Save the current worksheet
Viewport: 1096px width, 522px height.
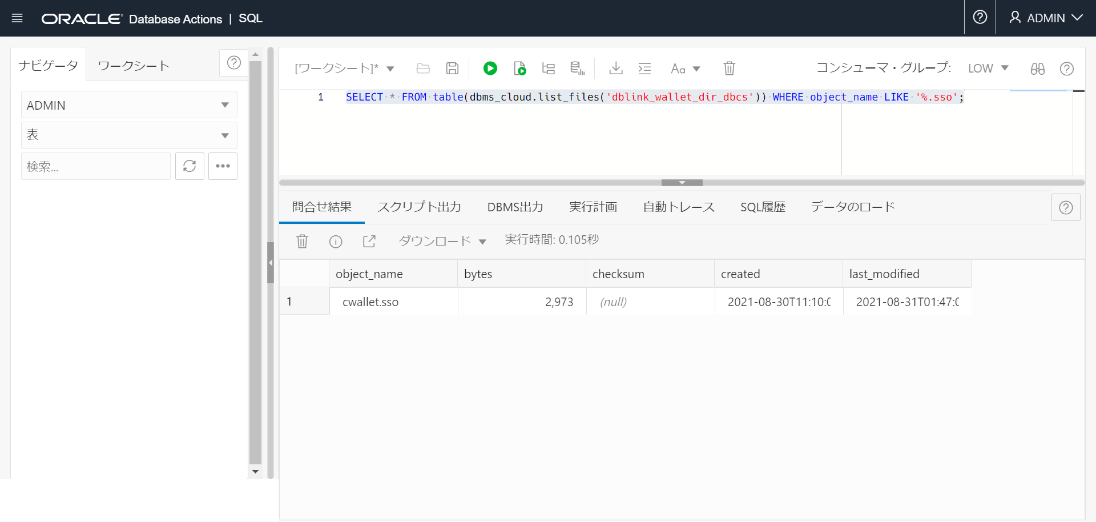pyautogui.click(x=452, y=68)
